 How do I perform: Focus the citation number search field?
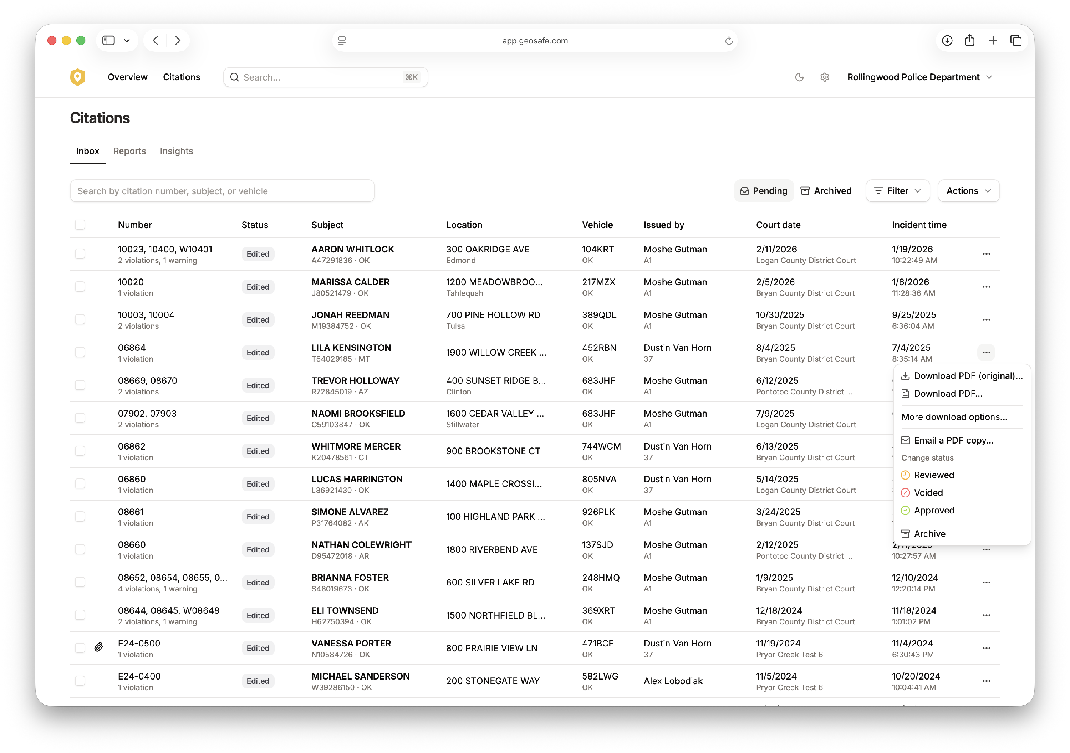222,191
